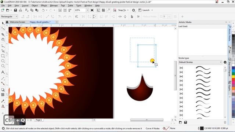Screen dimensions: 235x132
Task: Click the save stroke icon in Artistic Media
Action: pyautogui.click(x=185, y=122)
